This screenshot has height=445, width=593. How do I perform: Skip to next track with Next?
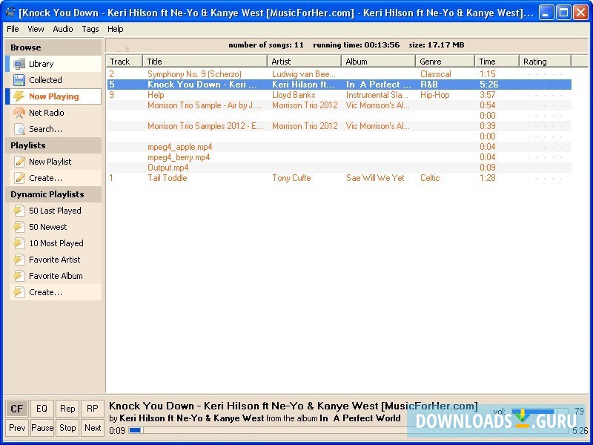tap(92, 428)
